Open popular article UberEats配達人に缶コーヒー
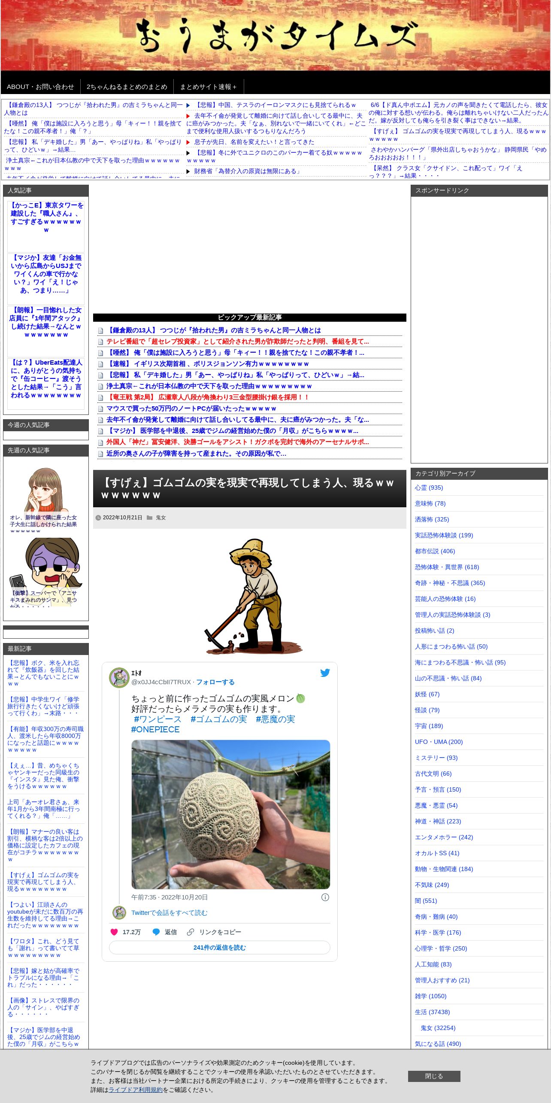 (x=46, y=379)
